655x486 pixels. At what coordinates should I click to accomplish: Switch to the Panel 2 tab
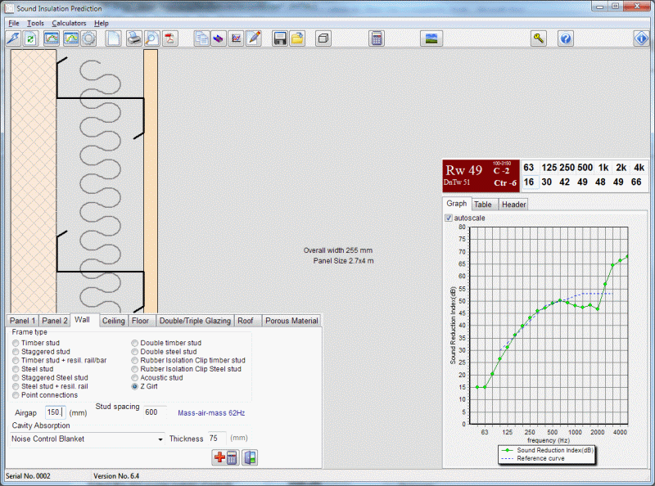(x=55, y=321)
